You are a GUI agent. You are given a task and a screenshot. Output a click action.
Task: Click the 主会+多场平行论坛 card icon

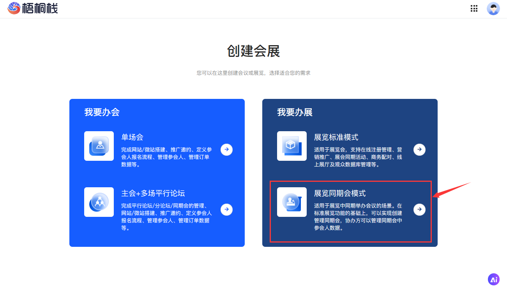(x=99, y=202)
